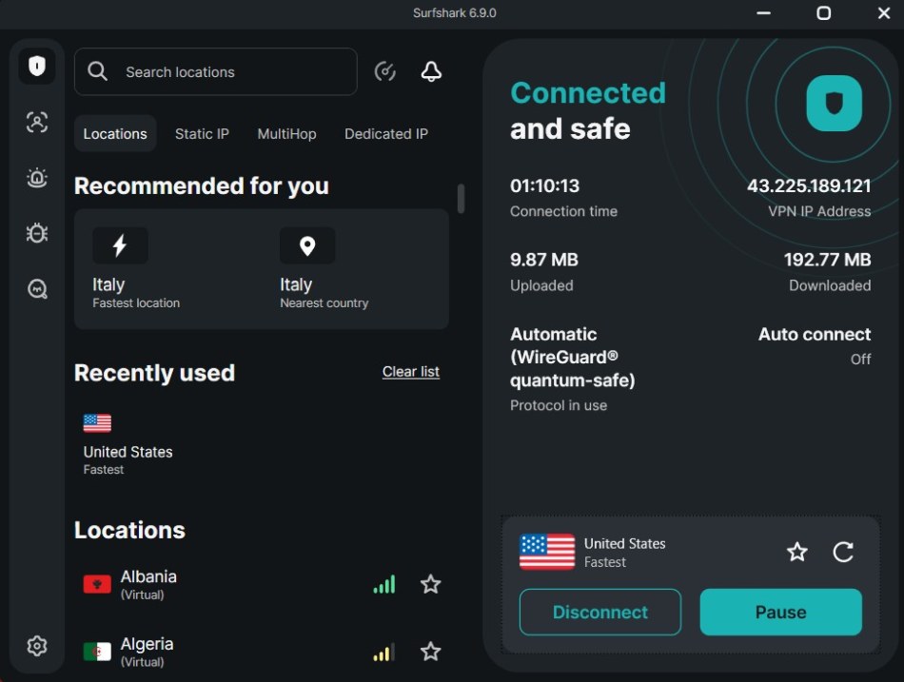Click the lightning bolt Fastest location icon
The height and width of the screenshot is (682, 904).
pos(120,245)
